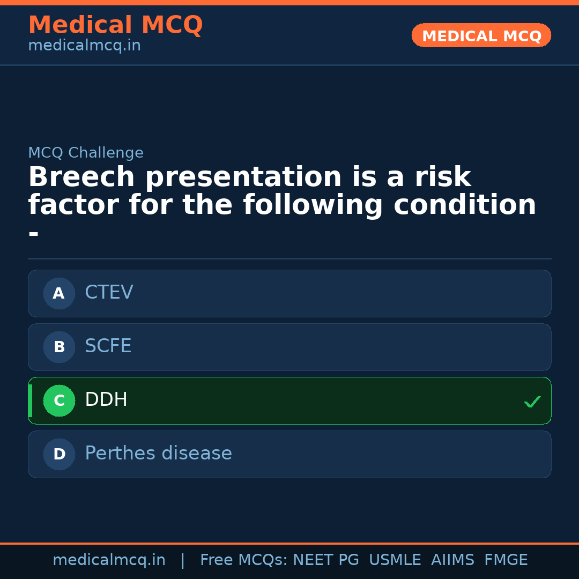This screenshot has width=579, height=579.
Task: Toggle the selected DDH answer row
Action: [289, 400]
